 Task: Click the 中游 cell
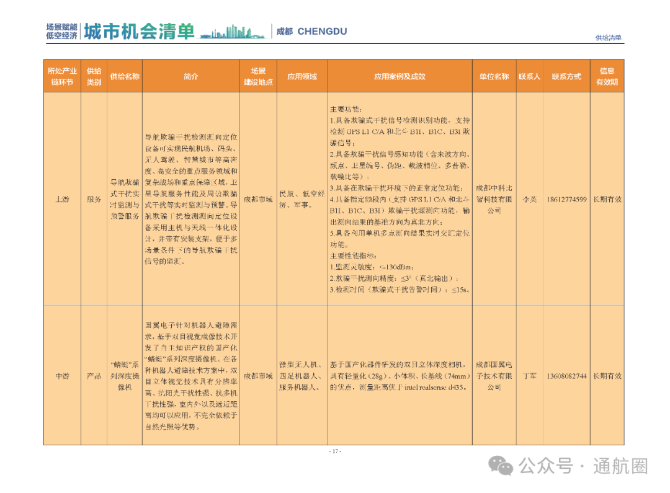coord(63,376)
